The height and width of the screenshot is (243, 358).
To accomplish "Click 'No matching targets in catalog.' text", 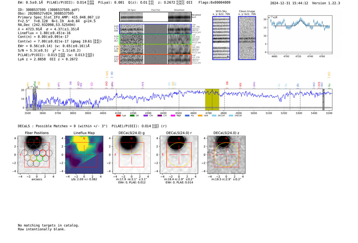I will pos(49,225).
